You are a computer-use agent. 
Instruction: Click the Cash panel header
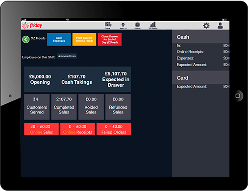click(200, 37)
